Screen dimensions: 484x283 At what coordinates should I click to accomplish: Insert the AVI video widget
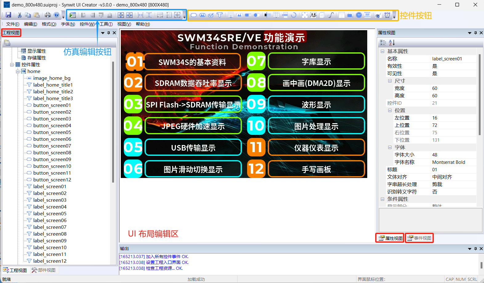(x=368, y=15)
